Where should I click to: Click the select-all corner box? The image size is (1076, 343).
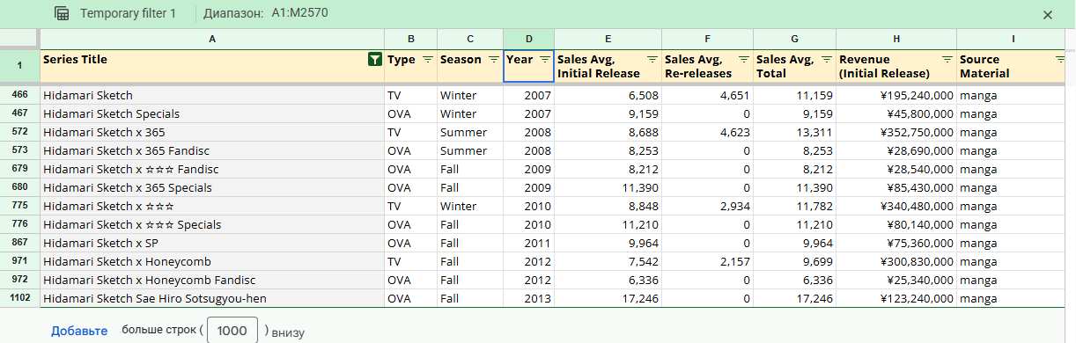(x=19, y=39)
